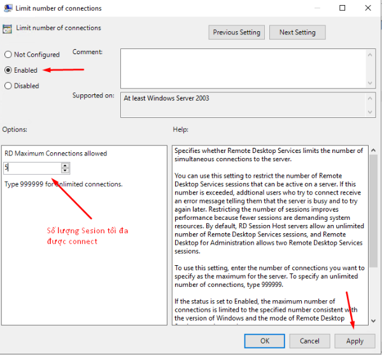Increase RD Maximum Connections with up spinner
This screenshot has width=382, height=355.
click(65, 166)
